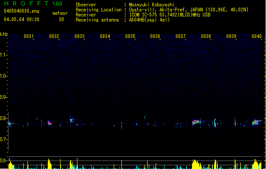The width and height of the screenshot is (266, 169).
Task: Click the 0833 time marker
Action: [80, 36]
